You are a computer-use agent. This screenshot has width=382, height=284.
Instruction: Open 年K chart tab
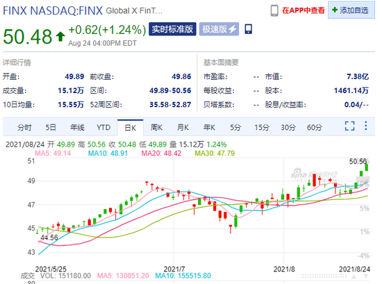coord(209,127)
